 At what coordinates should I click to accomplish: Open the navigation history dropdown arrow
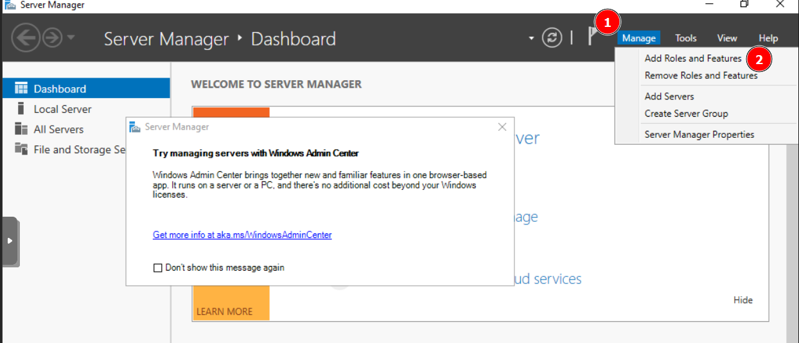click(x=70, y=38)
